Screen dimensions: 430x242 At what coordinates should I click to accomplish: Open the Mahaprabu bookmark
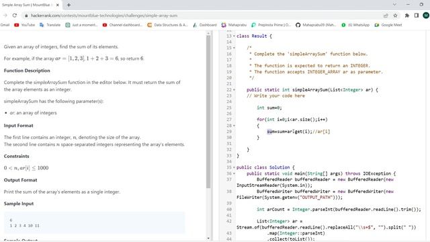click(234, 25)
